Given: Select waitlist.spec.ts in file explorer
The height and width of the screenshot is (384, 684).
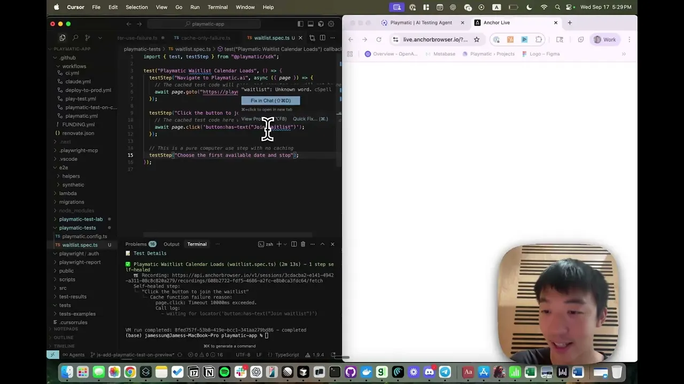Looking at the screenshot, I should pyautogui.click(x=80, y=245).
